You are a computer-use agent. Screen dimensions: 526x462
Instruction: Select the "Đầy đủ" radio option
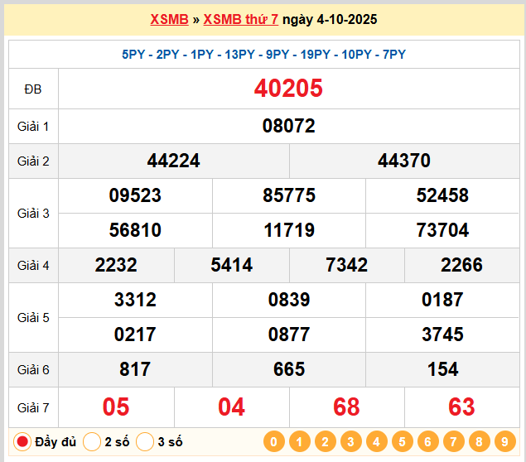23,441
